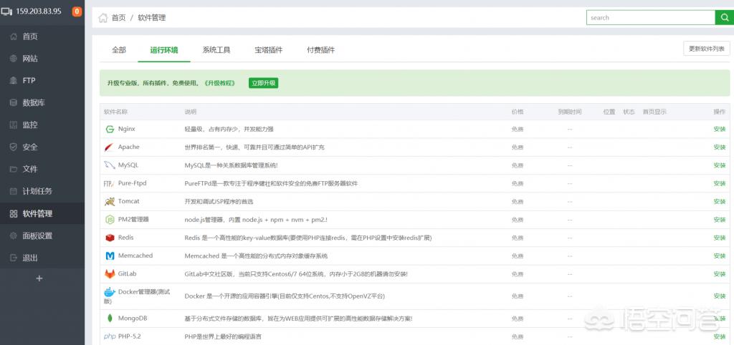
Task: Click 安装 for Nginx
Action: point(719,129)
